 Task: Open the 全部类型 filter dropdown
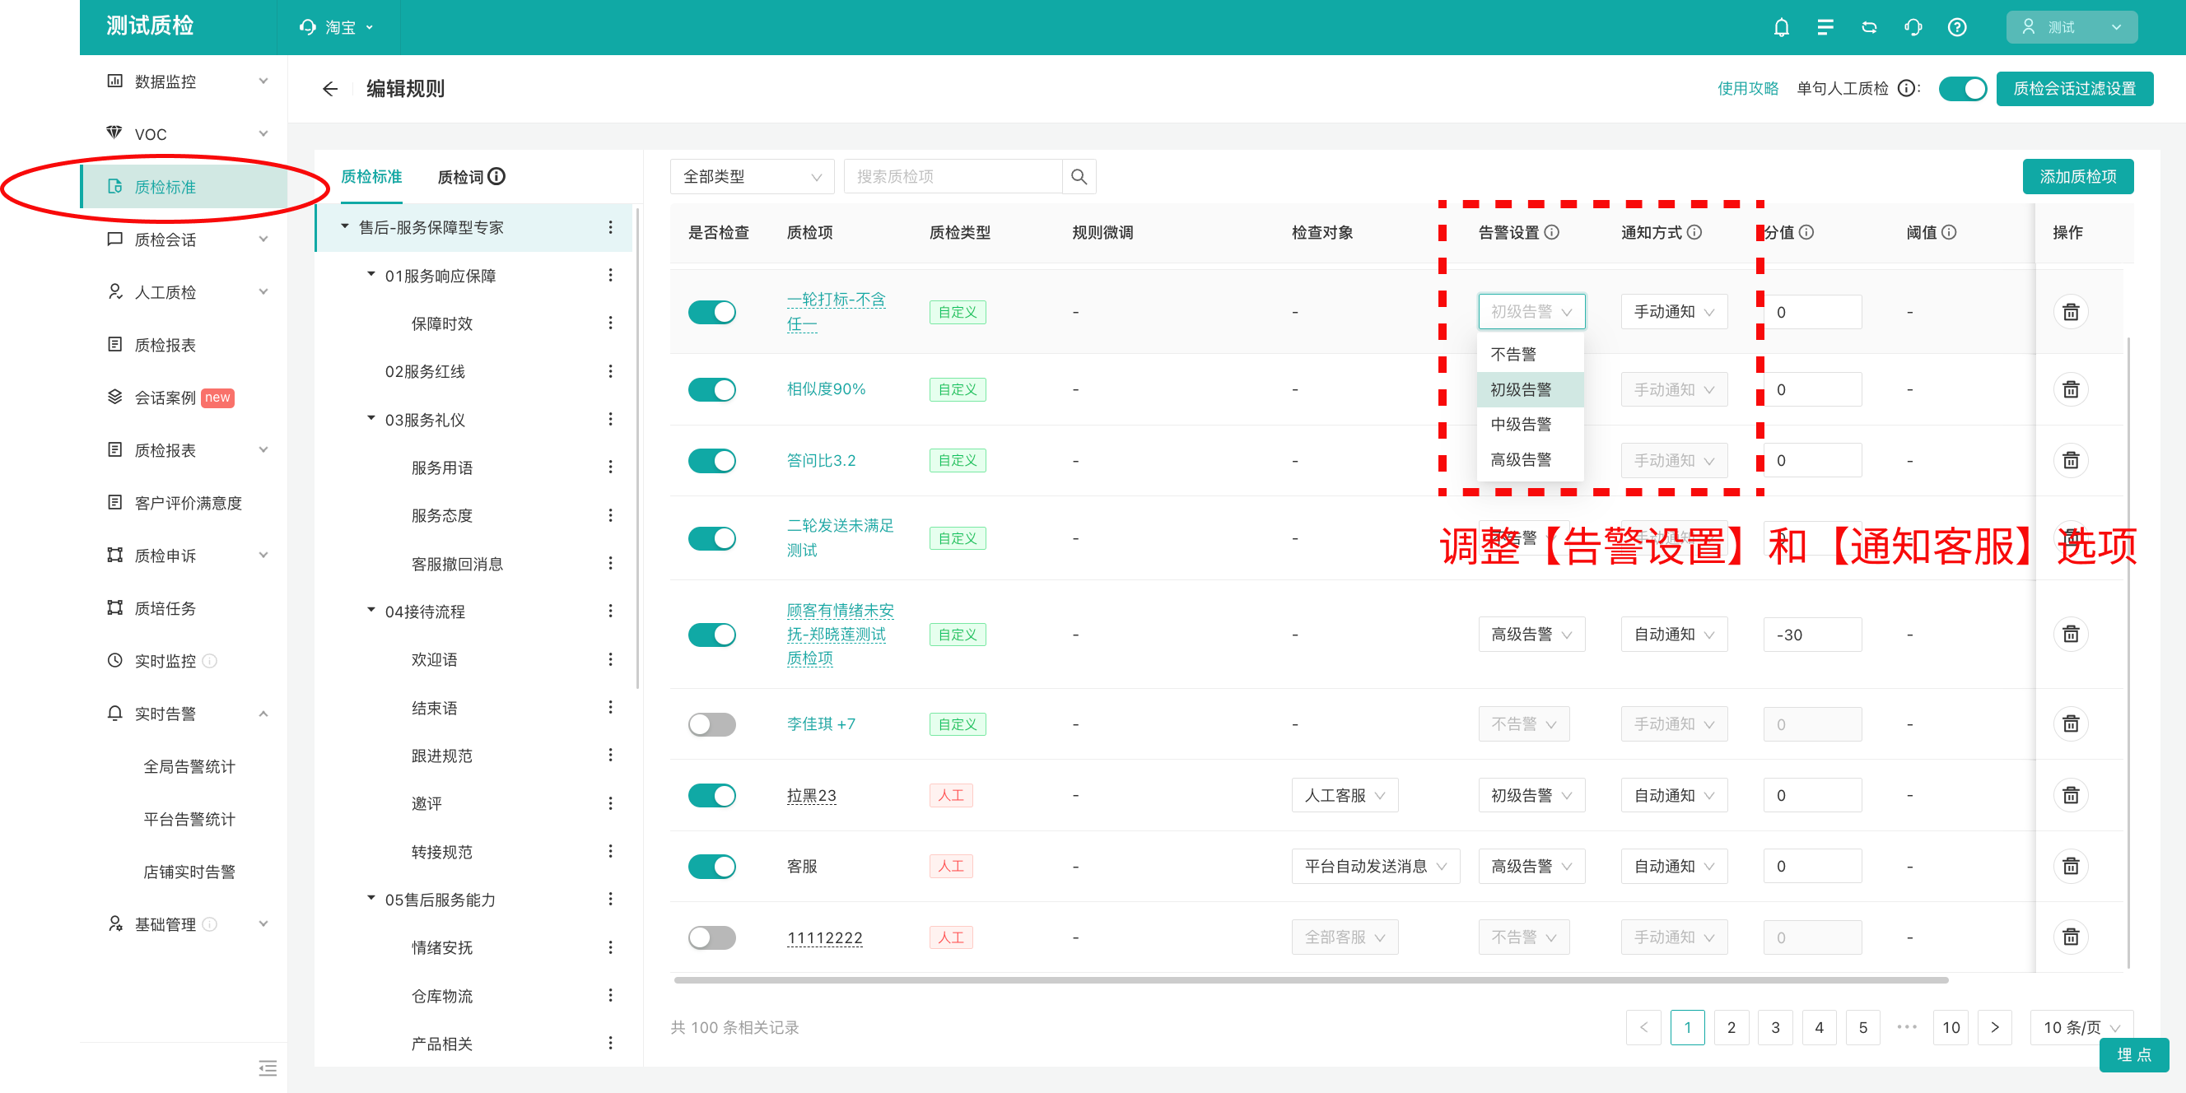coord(752,176)
